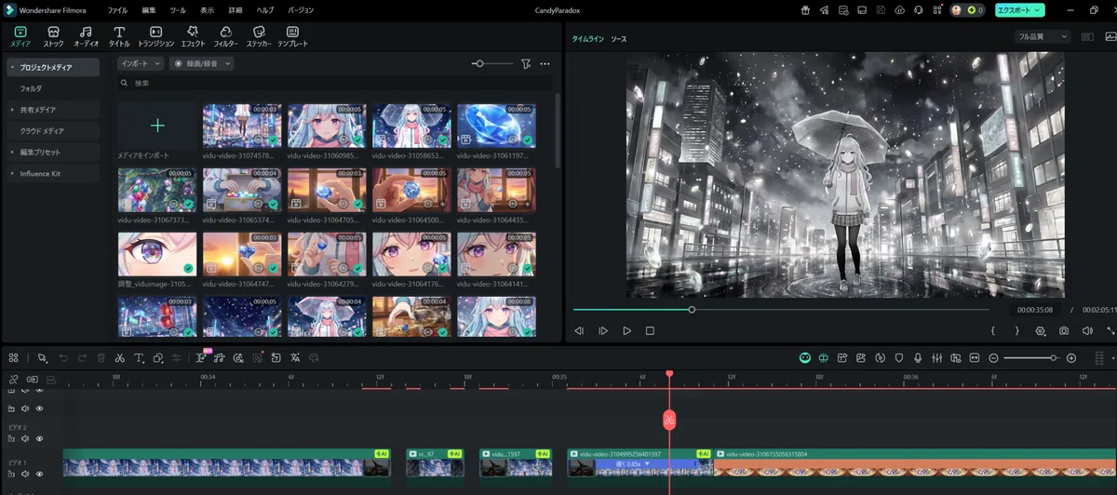Viewport: 1117px width, 495px height.
Task: Switch to the トランジション tab
Action: 155,36
